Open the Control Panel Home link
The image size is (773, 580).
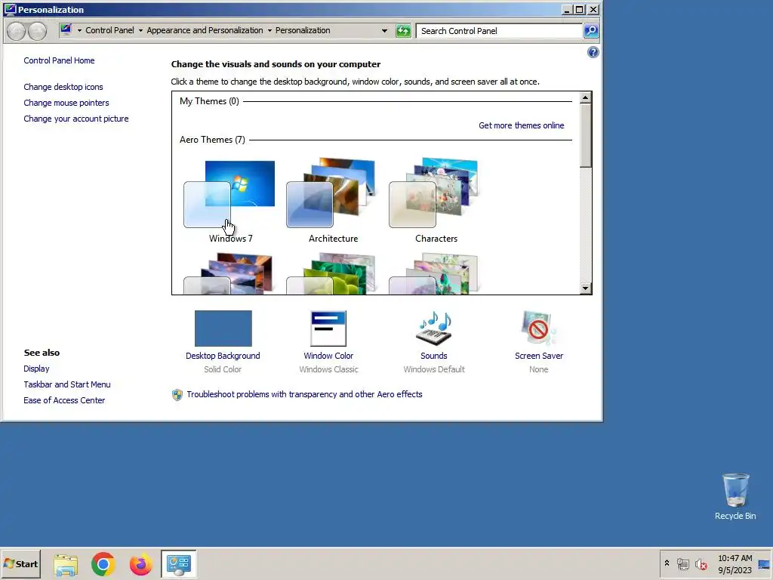tap(59, 60)
